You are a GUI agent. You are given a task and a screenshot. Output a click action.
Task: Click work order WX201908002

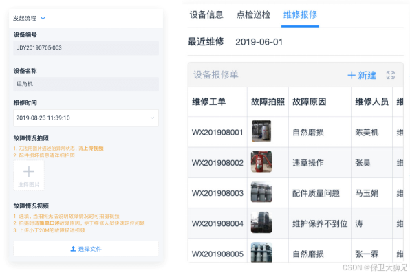pos(217,163)
